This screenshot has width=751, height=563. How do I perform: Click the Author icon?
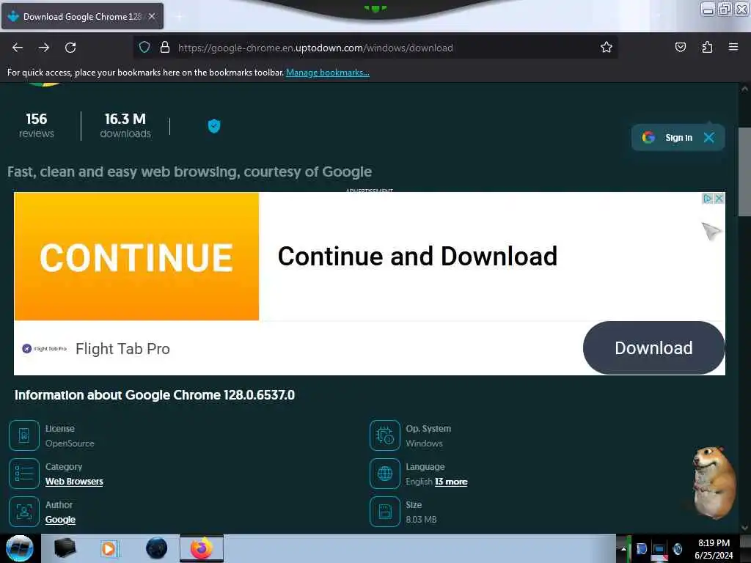tap(24, 512)
